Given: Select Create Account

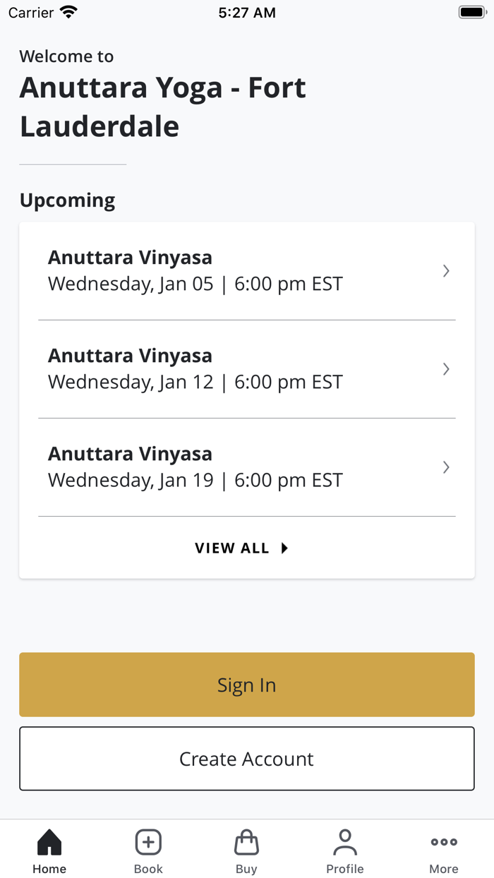Looking at the screenshot, I should click(x=246, y=758).
